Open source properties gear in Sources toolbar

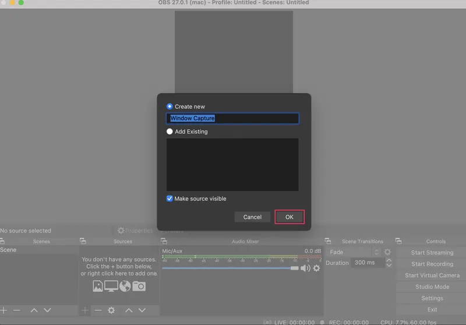(x=111, y=310)
